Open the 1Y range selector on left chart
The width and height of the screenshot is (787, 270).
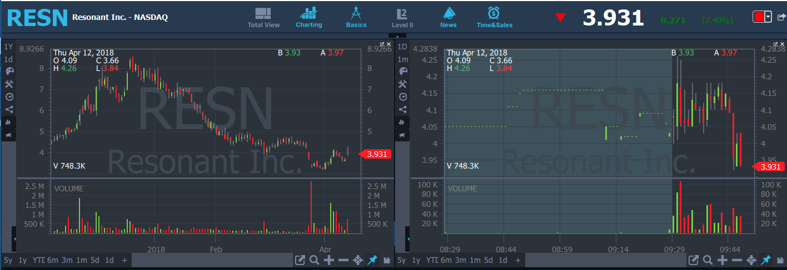[8, 47]
